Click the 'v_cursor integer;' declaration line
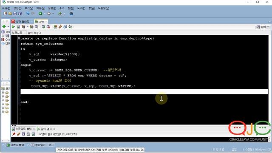 tap(48, 59)
